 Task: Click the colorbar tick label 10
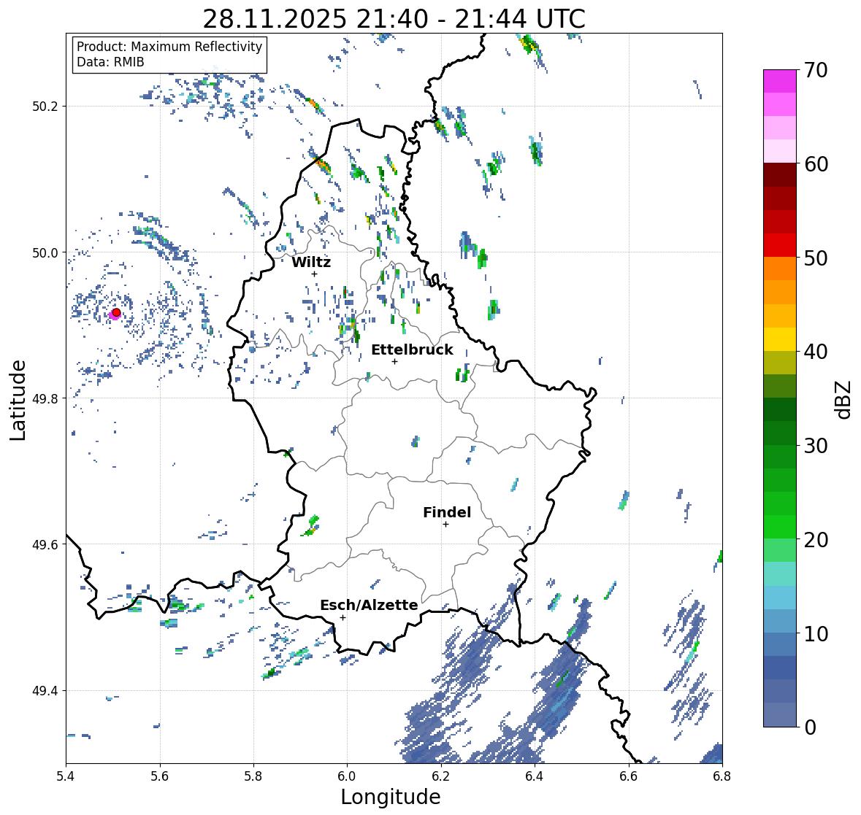click(x=816, y=633)
